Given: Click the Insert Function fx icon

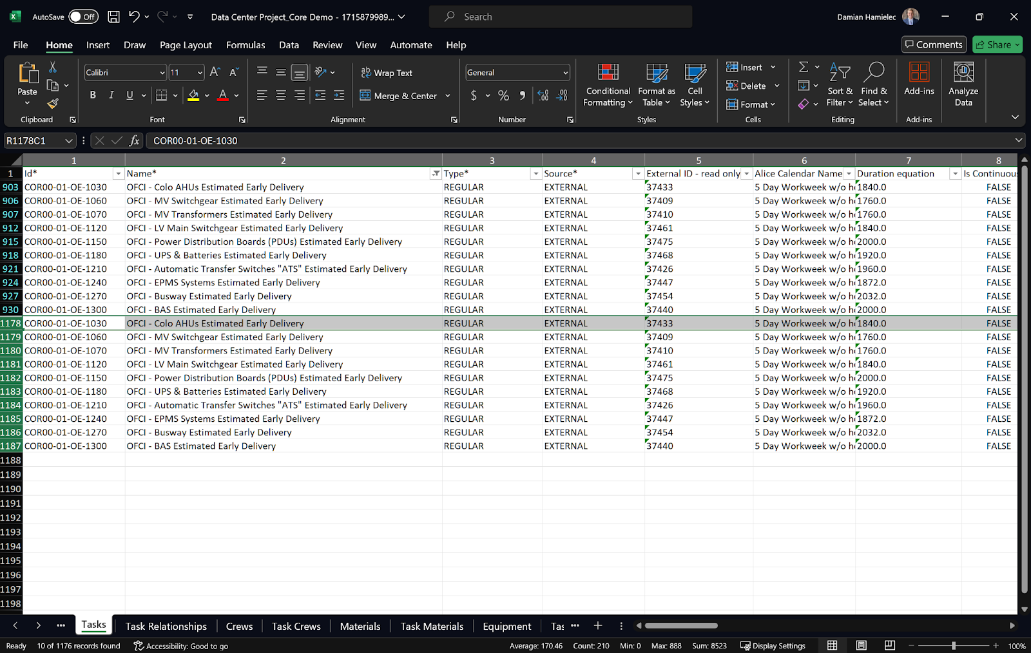Looking at the screenshot, I should click(x=134, y=140).
